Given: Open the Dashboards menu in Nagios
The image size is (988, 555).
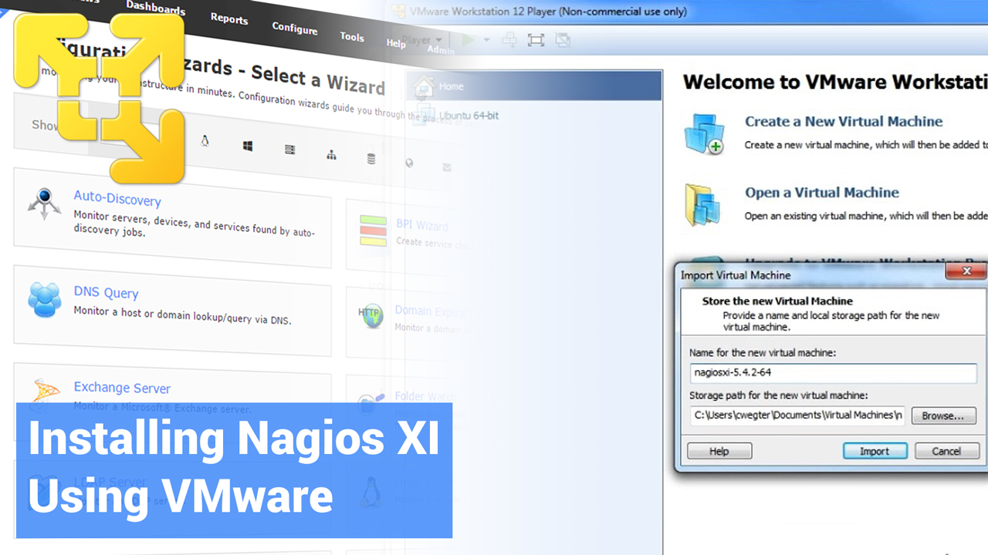Looking at the screenshot, I should pyautogui.click(x=156, y=8).
